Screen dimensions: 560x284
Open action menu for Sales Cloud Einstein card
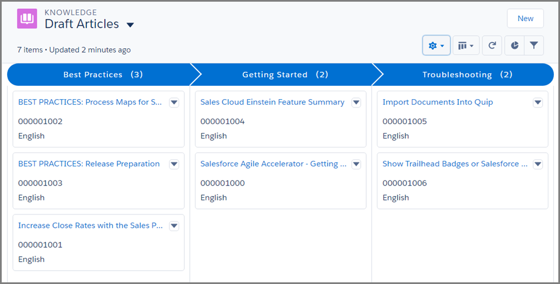pos(356,102)
